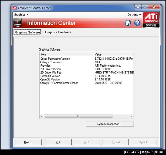Select the 2D Driver Version row
Screen dimensions: 166x155
(x=86, y=69)
